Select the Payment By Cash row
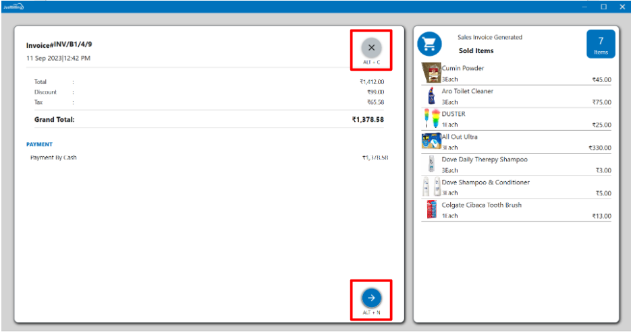The height and width of the screenshot is (332, 631). 53,158
